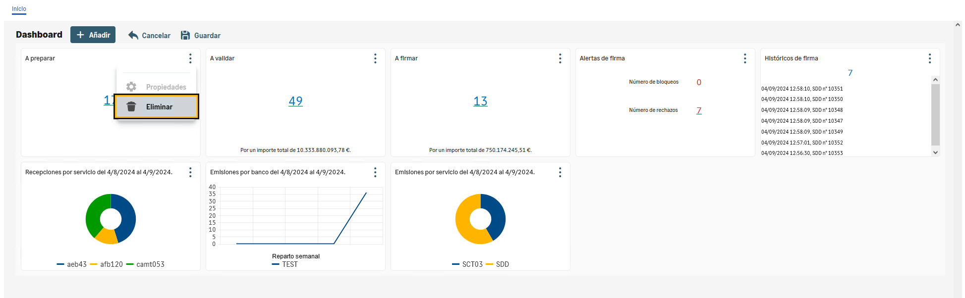Screen dimensions: 965x298
Task: Open the Alertas de firma options menu
Action: click(745, 58)
